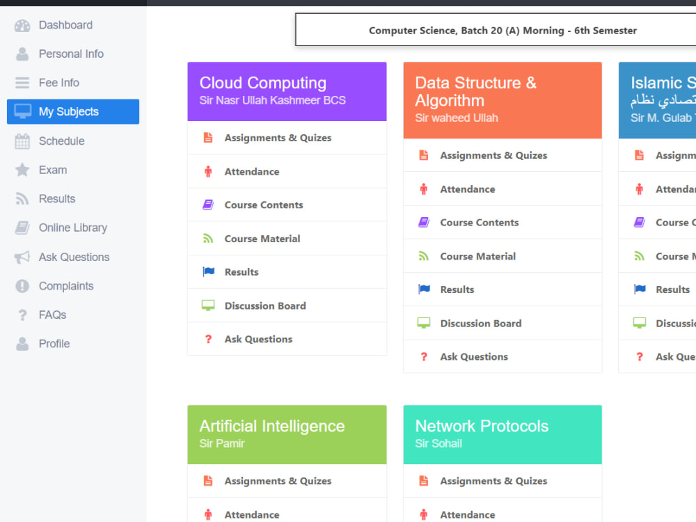Screen dimensions: 696x522
Task: Click Cloud Computing Results flag icon
Action: tap(208, 271)
